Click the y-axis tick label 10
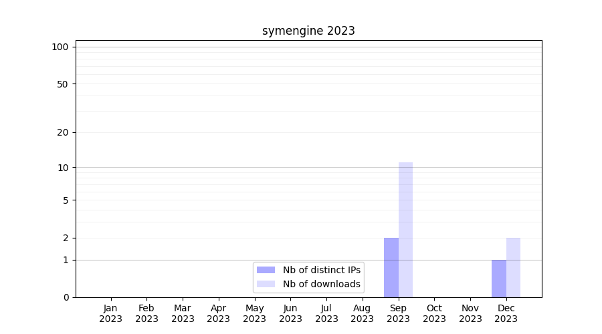 62,167
